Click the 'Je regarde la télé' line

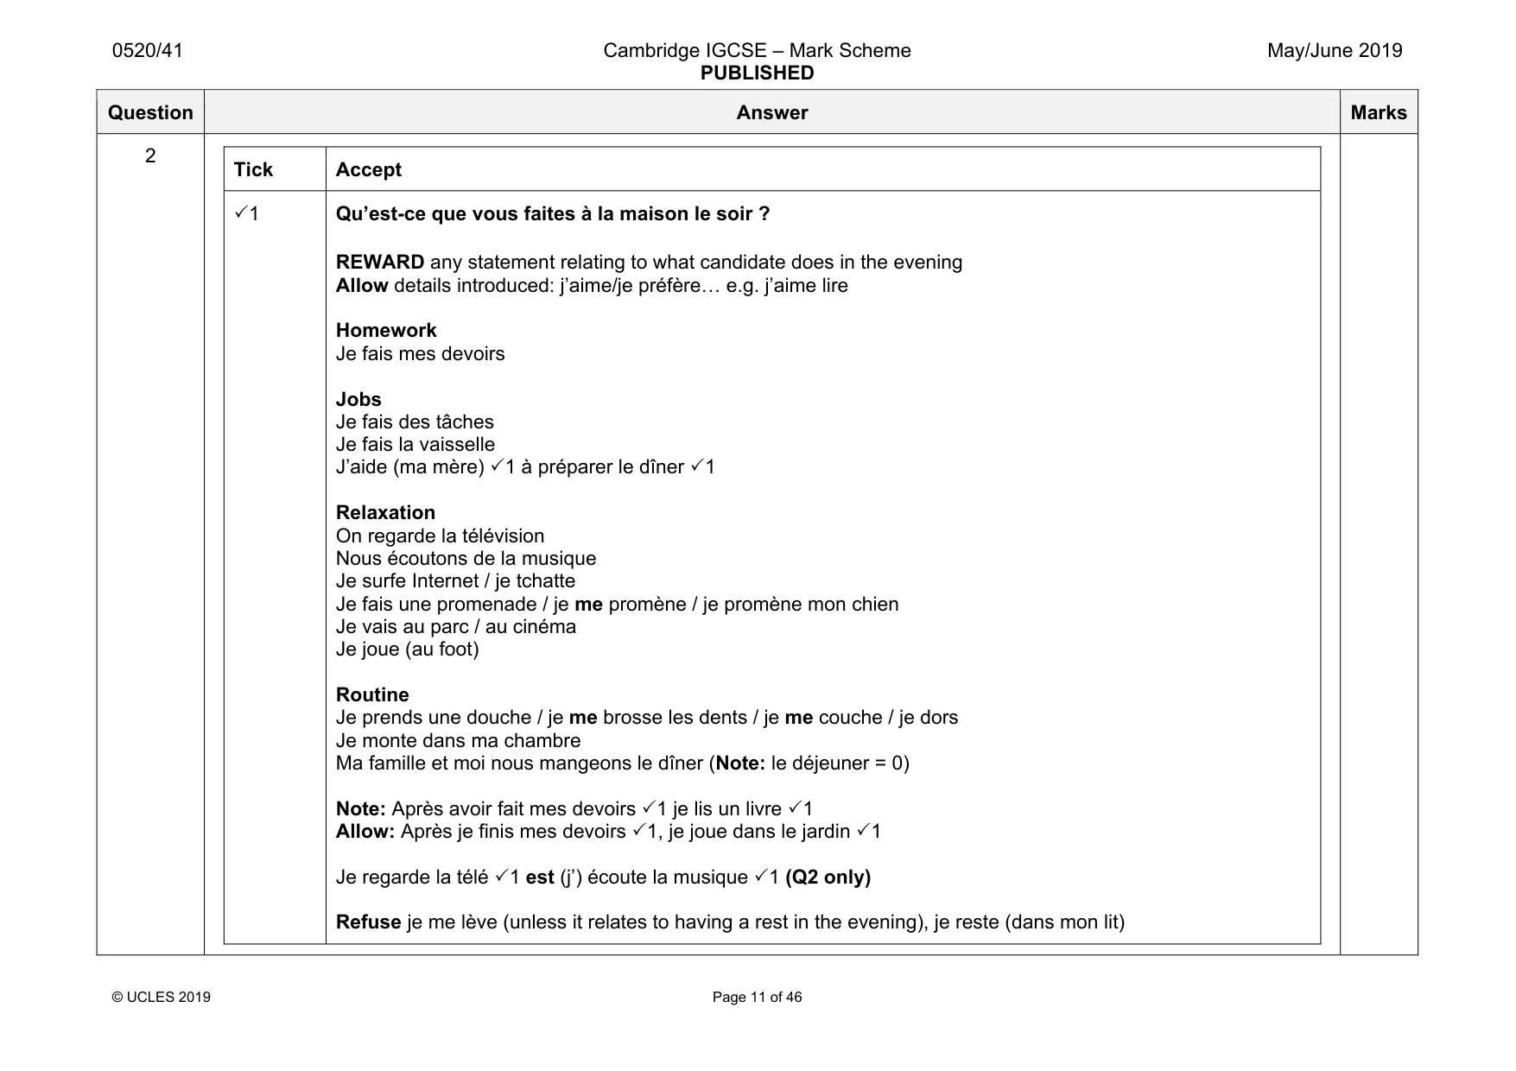click(x=603, y=878)
